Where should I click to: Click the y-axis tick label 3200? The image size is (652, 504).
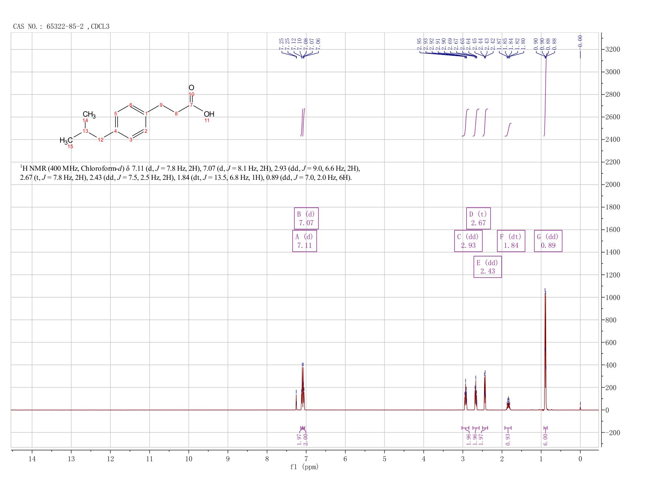pyautogui.click(x=612, y=49)
